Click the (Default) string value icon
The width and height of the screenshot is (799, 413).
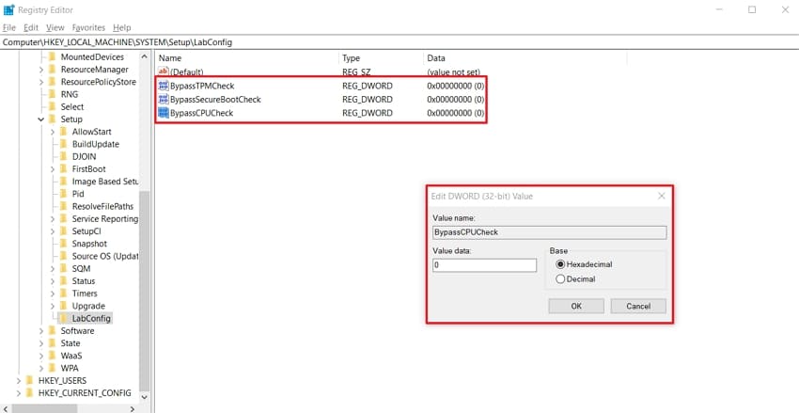(163, 72)
